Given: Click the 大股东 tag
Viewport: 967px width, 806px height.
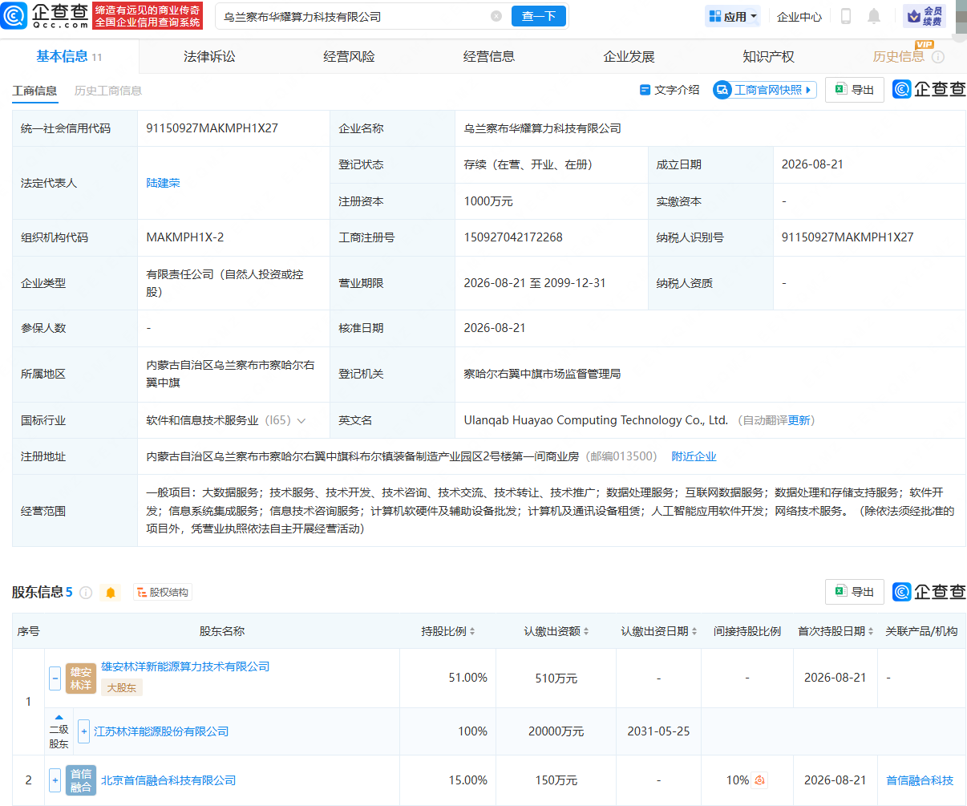Looking at the screenshot, I should pos(121,688).
